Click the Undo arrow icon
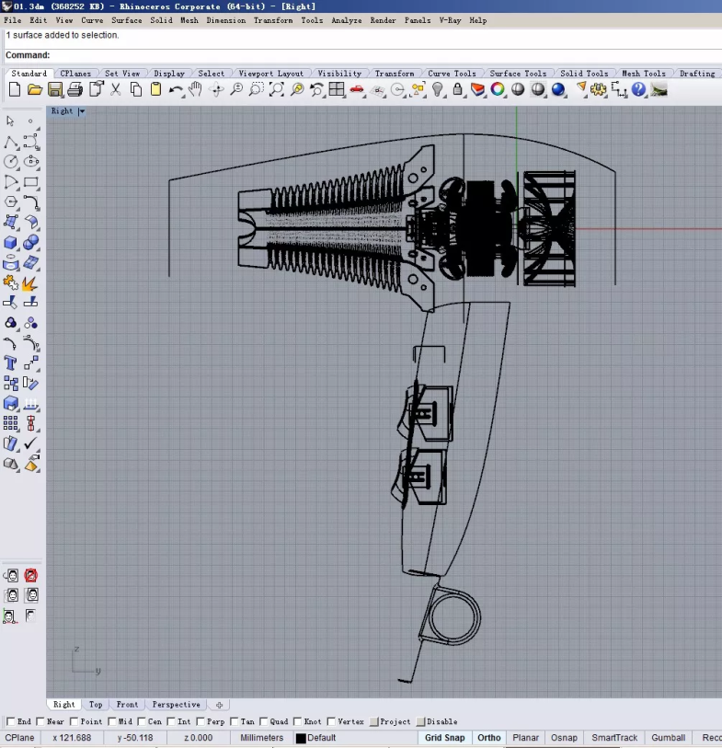The image size is (722, 748). pyautogui.click(x=176, y=89)
